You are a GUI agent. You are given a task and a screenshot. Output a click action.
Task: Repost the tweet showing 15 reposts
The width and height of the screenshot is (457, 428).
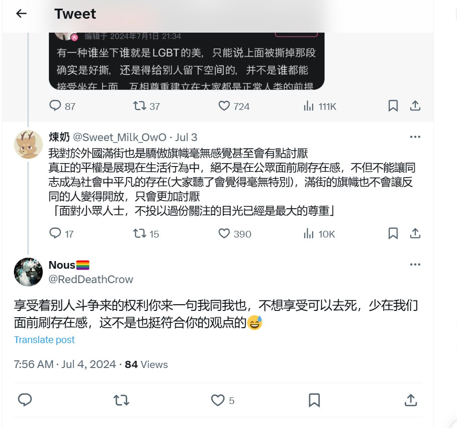(146, 234)
